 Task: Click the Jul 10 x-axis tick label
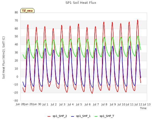(121, 104)
